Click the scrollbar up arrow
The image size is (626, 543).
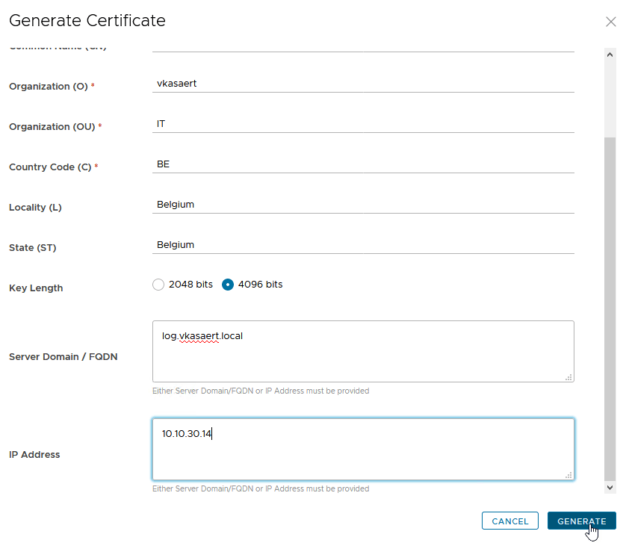(610, 55)
